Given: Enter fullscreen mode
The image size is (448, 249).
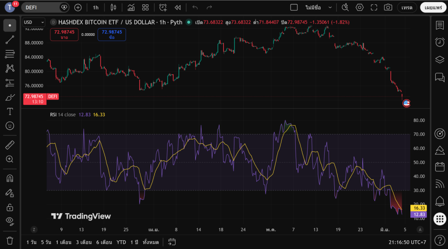Looking at the screenshot, I should 374,7.
